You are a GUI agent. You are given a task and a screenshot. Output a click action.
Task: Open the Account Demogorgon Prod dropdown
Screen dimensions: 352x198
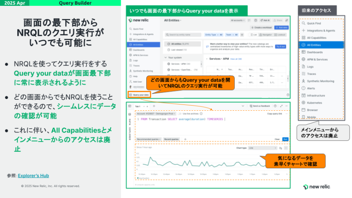point(156,113)
